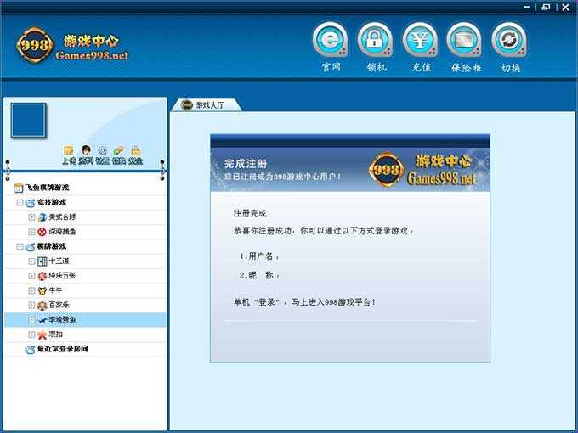Close the game center window
578x433 pixels.
[x=565, y=8]
